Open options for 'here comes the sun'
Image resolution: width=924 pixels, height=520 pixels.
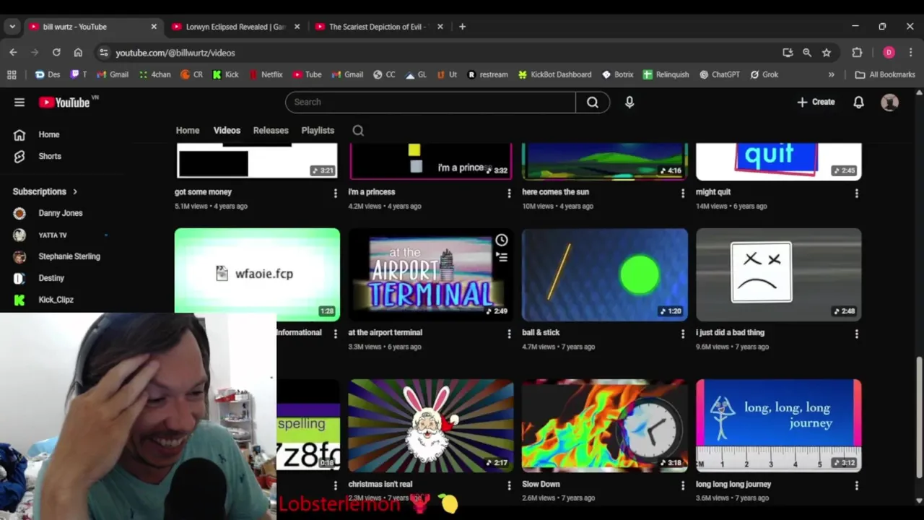(683, 193)
